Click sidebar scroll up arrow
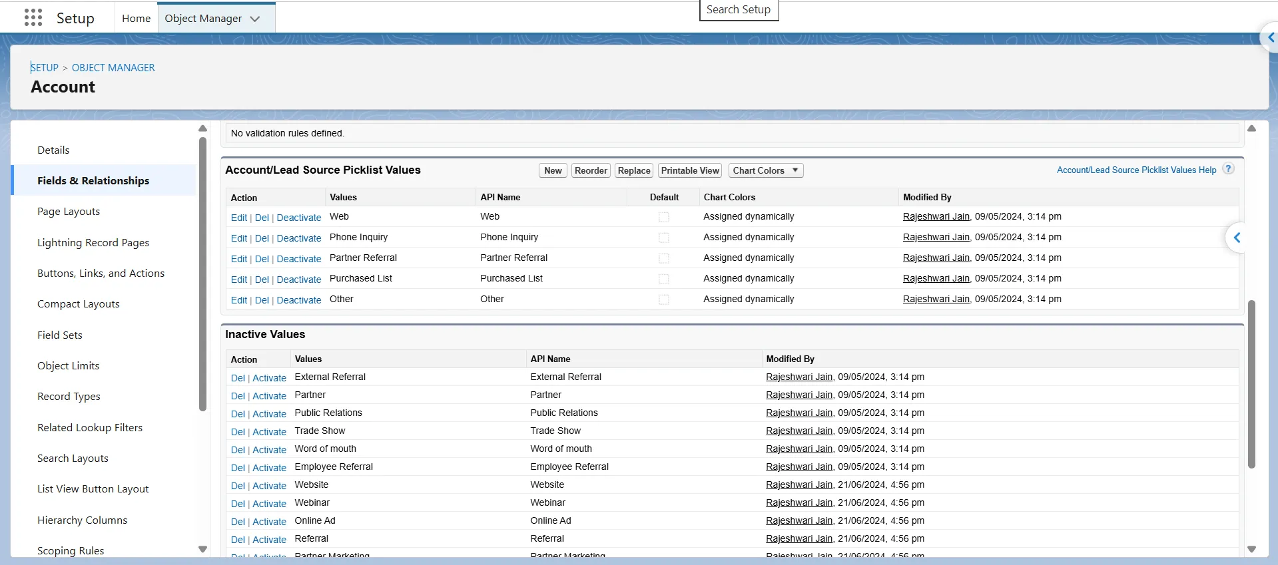 [203, 128]
